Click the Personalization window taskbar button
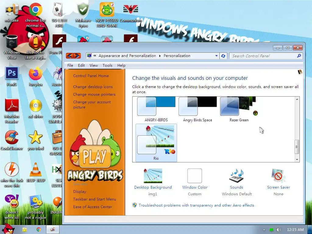 click(52, 230)
